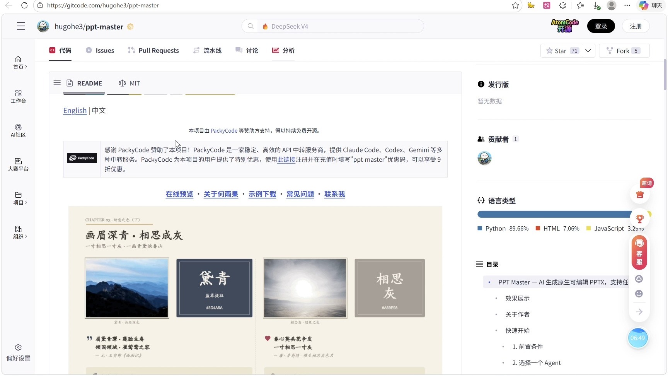
Task: Open the 常见问题 link
Action: tap(300, 194)
